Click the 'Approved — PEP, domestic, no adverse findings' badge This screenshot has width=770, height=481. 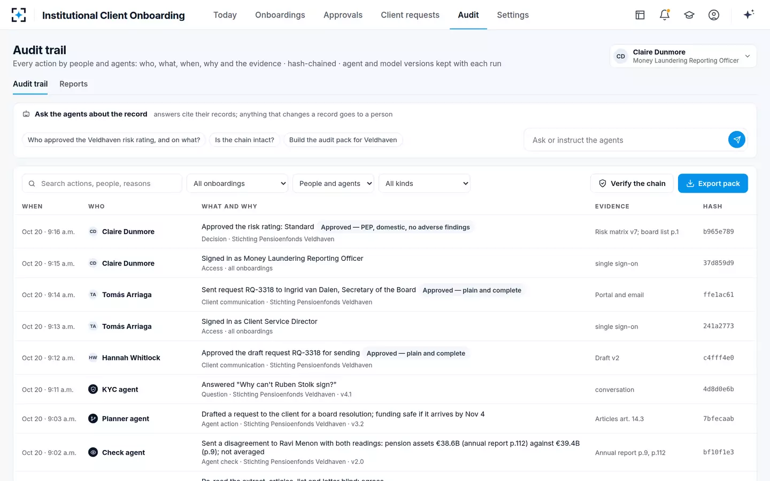point(395,227)
